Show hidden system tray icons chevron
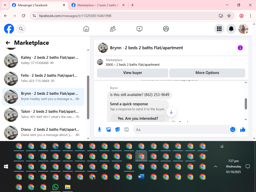This screenshot has width=256, height=192. click(x=215, y=166)
